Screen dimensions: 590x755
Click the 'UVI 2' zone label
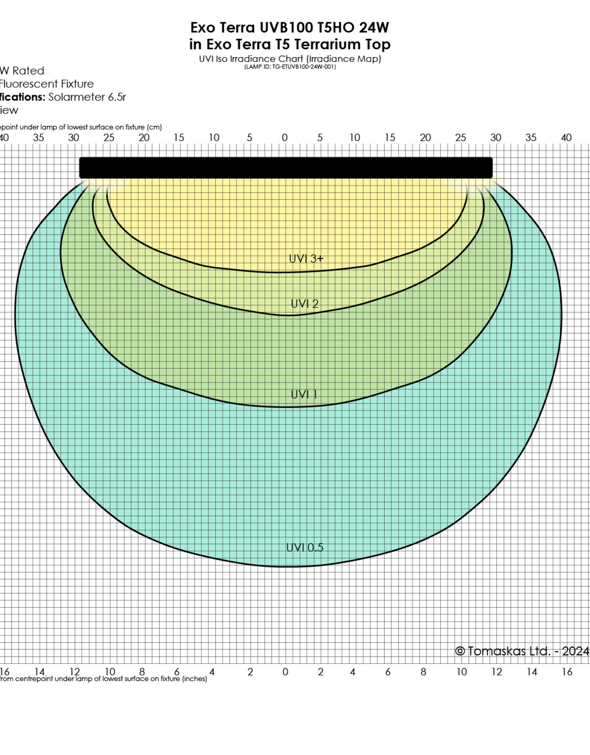point(304,304)
